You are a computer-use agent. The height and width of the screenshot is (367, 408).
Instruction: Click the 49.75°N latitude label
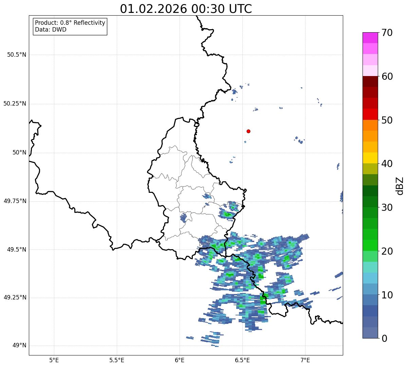click(x=15, y=201)
